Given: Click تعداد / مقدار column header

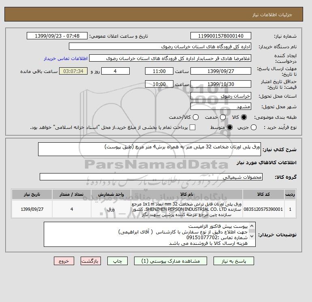Looking at the screenshot, I should tap(72, 194).
